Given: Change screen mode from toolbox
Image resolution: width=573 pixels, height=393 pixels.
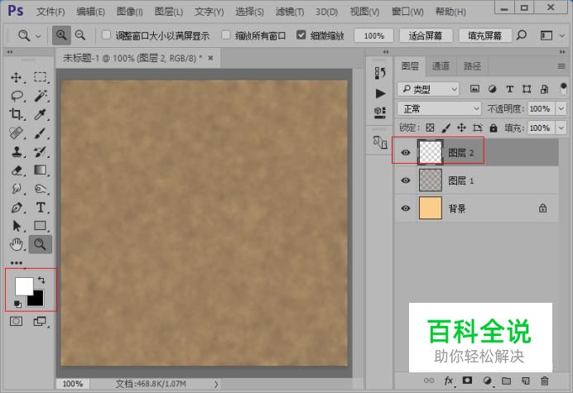Looking at the screenshot, I should [40, 321].
